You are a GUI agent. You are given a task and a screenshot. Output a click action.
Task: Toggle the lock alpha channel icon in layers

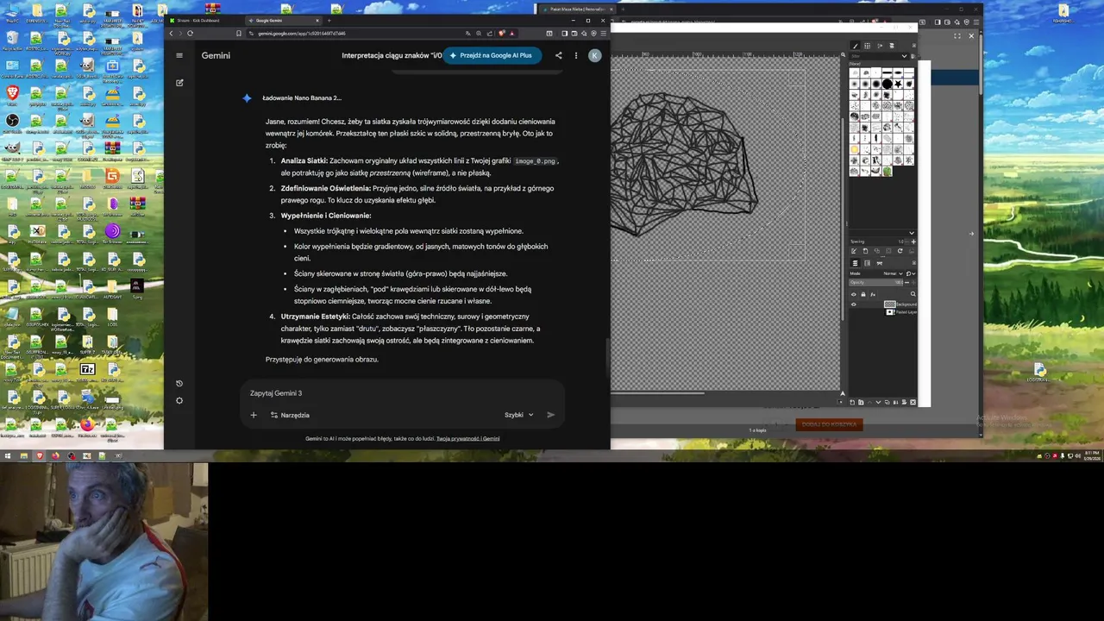point(863,294)
